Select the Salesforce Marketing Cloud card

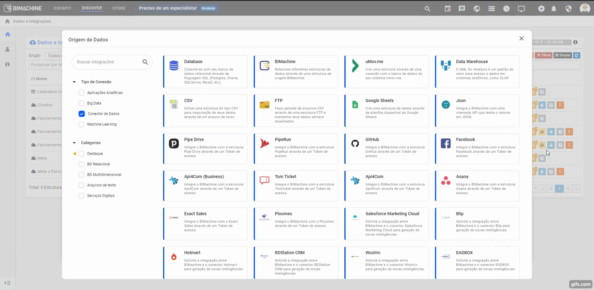click(x=386, y=224)
